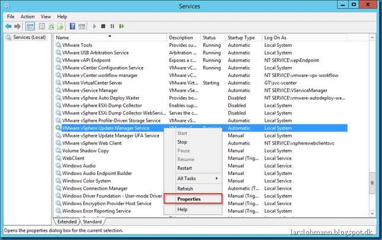The image size is (382, 240).
Task: Open the Action menu
Action: (x=27, y=17)
